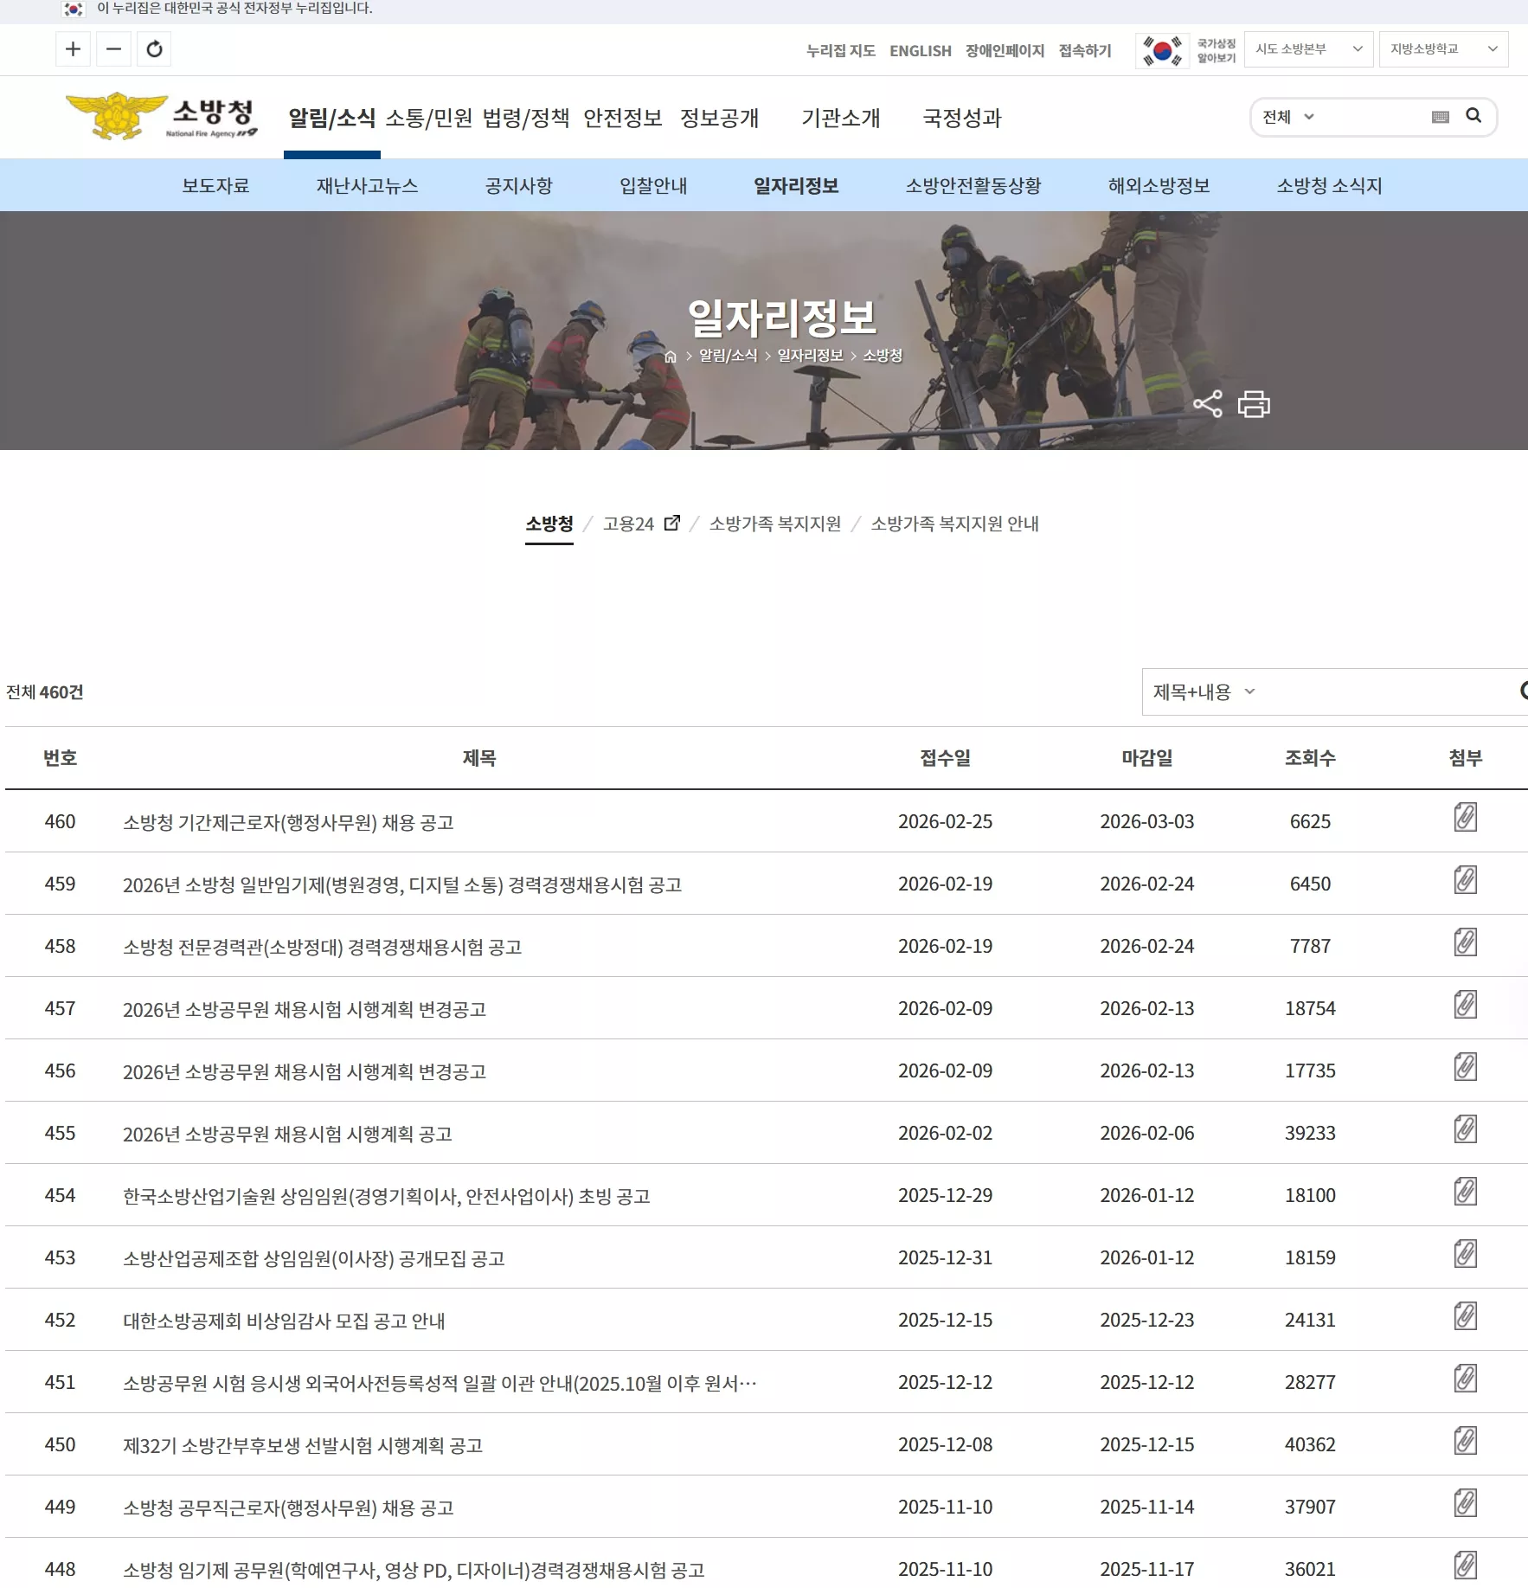The image size is (1528, 1588).
Task: Click the zoom-out (−) icon
Action: click(113, 49)
